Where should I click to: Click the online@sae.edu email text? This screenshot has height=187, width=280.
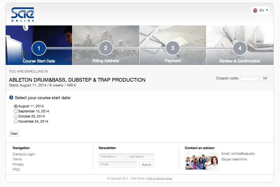(x=243, y=154)
